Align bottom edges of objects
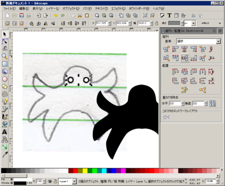The image size is (225, 186). (193, 58)
